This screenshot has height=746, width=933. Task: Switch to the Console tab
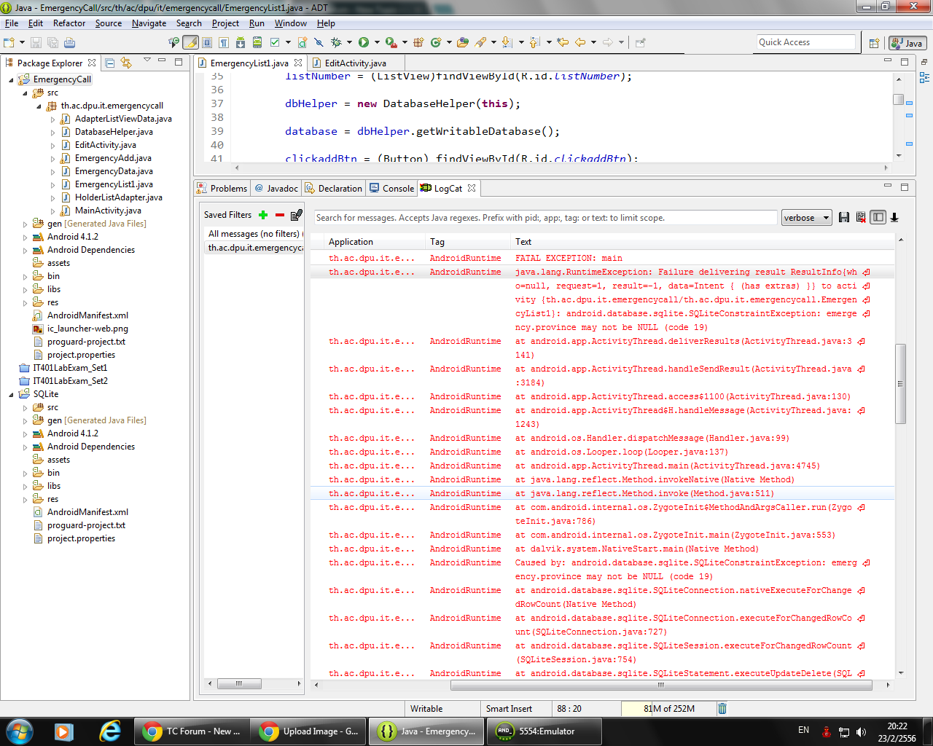tap(392, 188)
